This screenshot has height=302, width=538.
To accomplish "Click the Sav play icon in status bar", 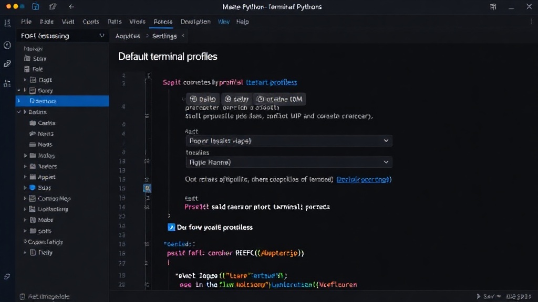I will click(x=478, y=296).
